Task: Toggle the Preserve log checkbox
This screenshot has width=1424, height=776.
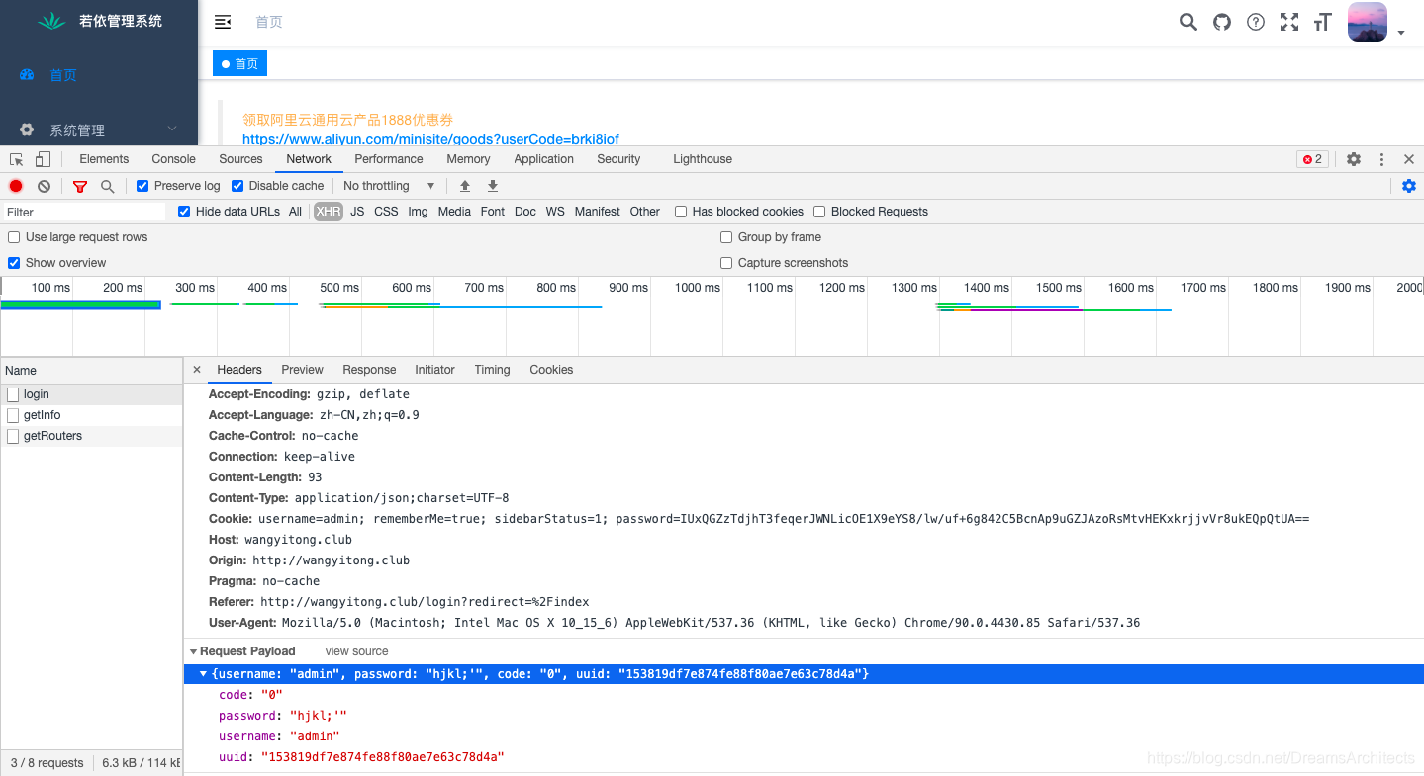Action: pos(142,186)
